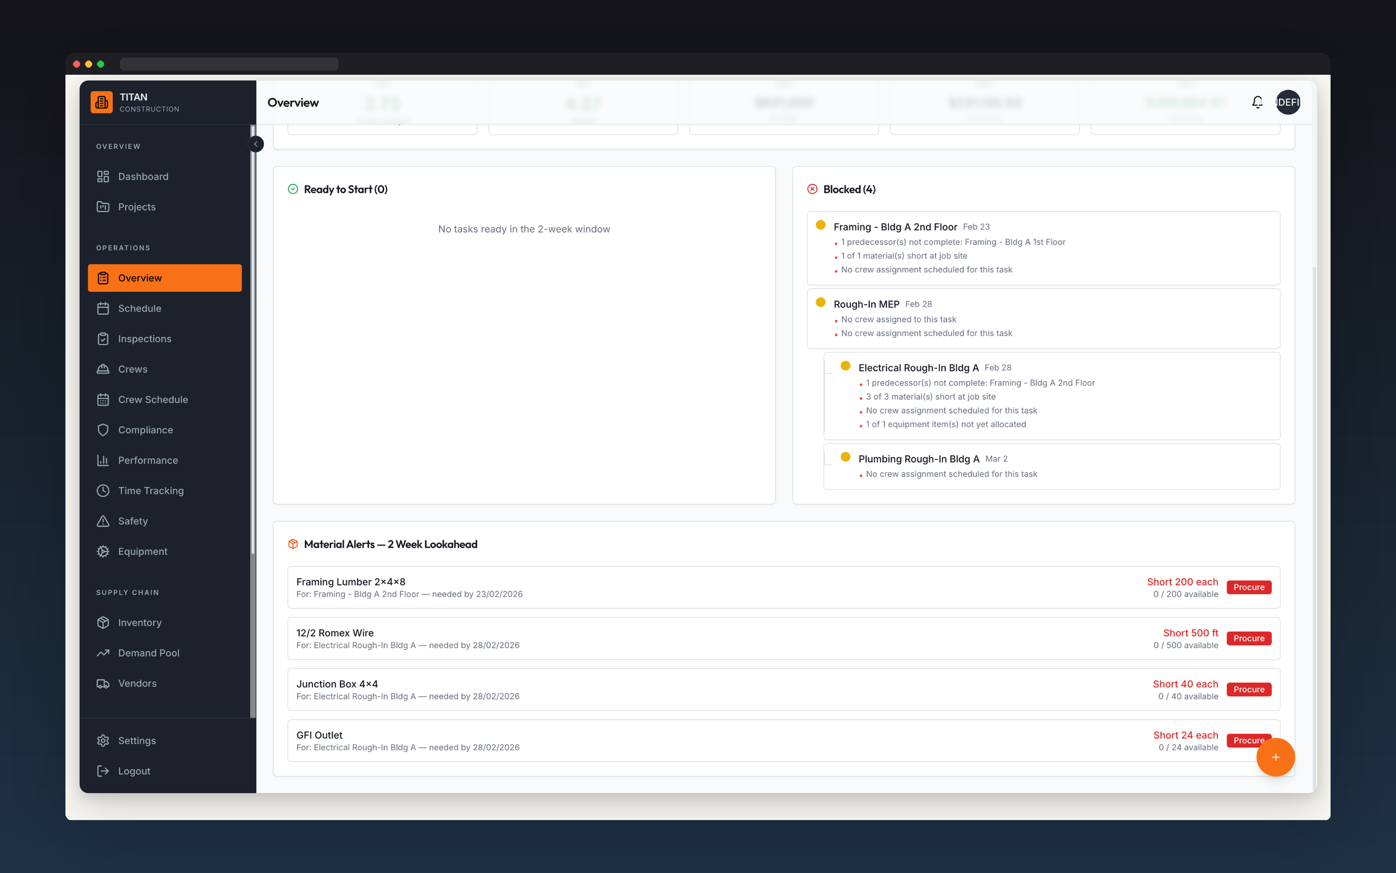This screenshot has height=873, width=1396.
Task: Select Plumbing Rough-In Bldg A task
Action: [1051, 467]
